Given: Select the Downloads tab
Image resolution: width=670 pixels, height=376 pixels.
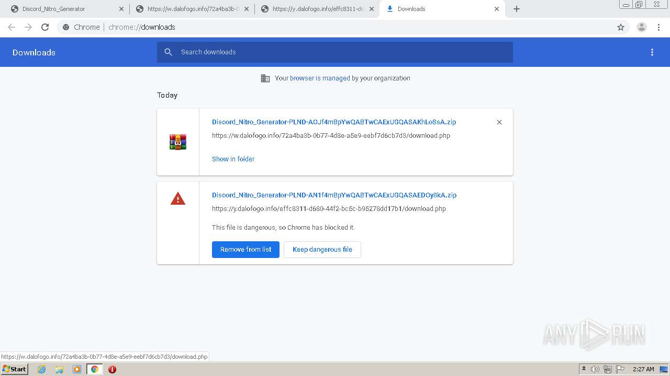Looking at the screenshot, I should tap(442, 9).
